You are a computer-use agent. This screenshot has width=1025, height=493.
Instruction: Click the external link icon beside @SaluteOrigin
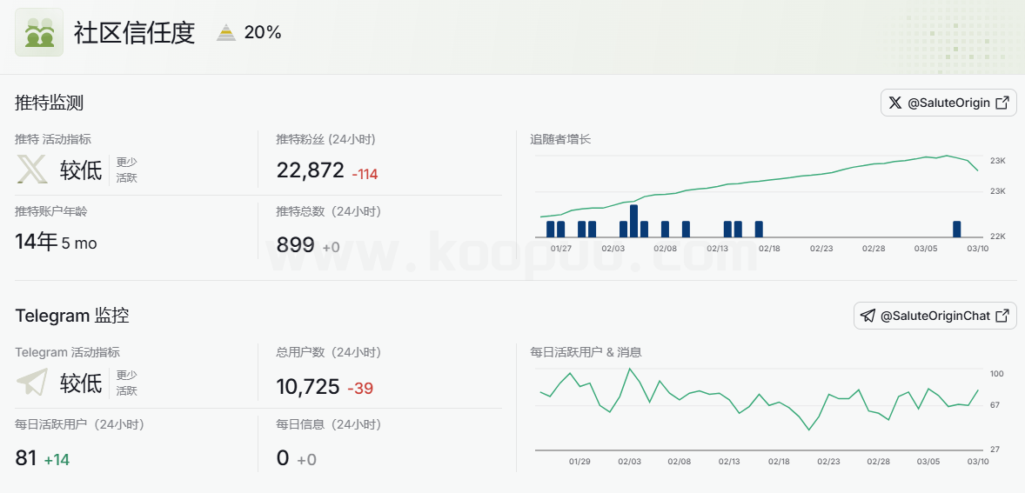tap(1002, 103)
